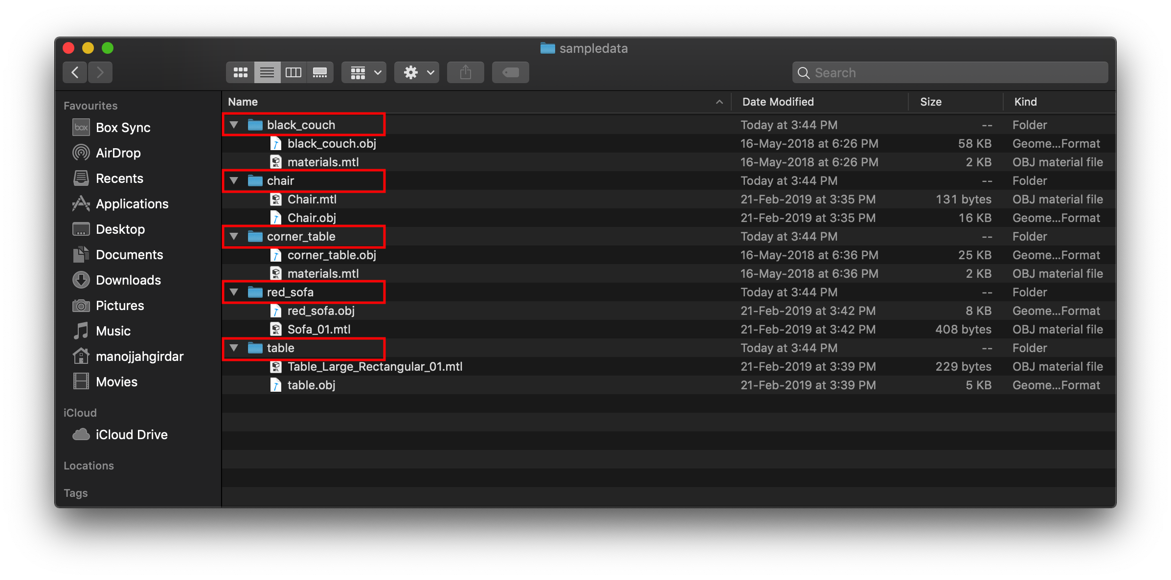The height and width of the screenshot is (580, 1171).
Task: Open Downloads in the sidebar
Action: 128,280
